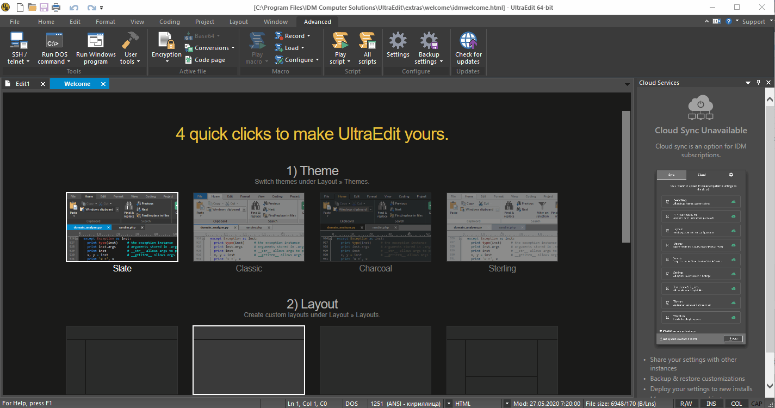Close the Cloud Services panel
The width and height of the screenshot is (775, 408).
click(x=768, y=83)
